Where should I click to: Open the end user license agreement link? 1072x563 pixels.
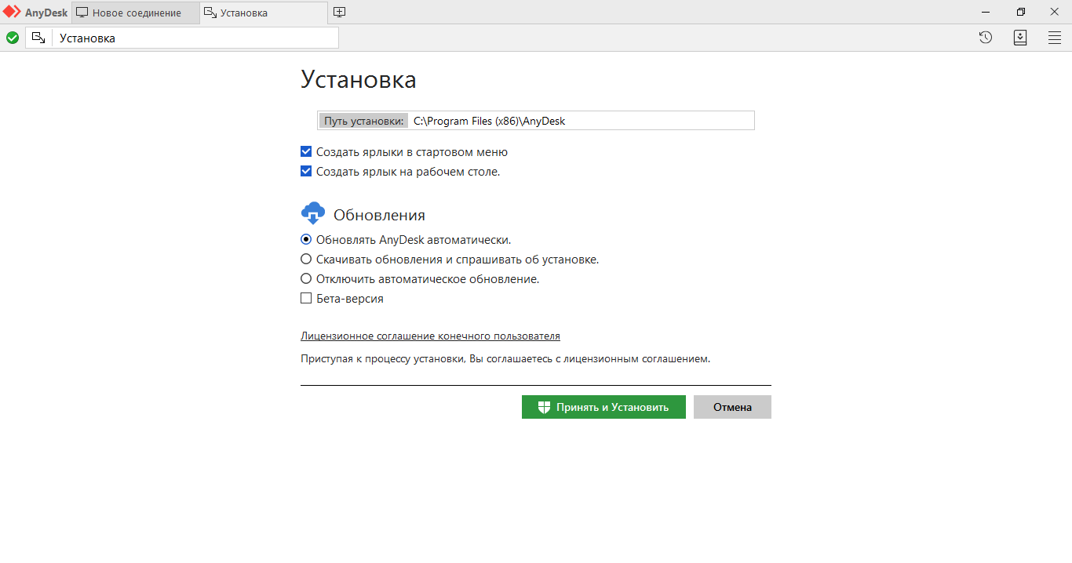[430, 336]
